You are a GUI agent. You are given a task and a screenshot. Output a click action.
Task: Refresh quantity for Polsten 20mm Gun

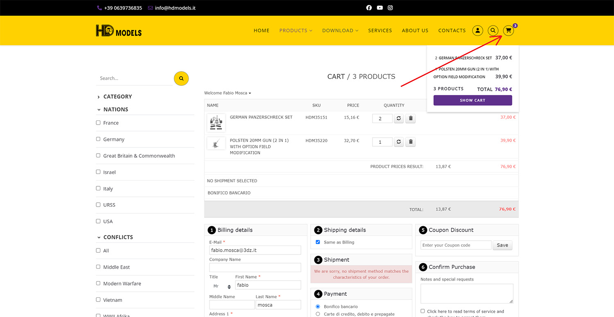399,142
